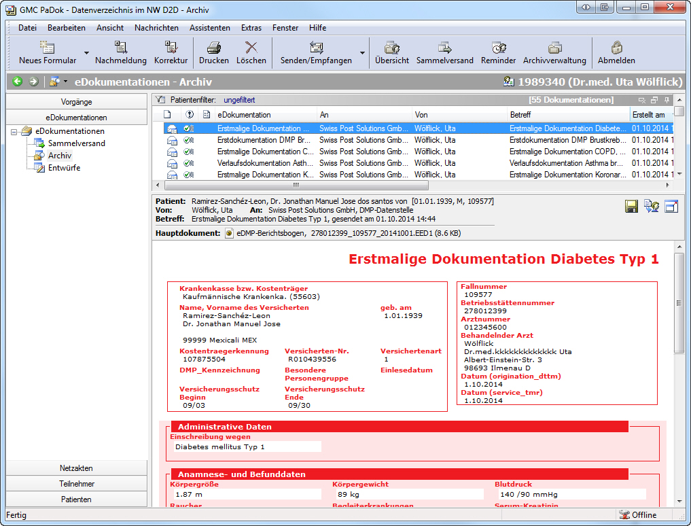Open Archivverwaltung from the toolbar
The width and height of the screenshot is (691, 526).
coord(554,52)
